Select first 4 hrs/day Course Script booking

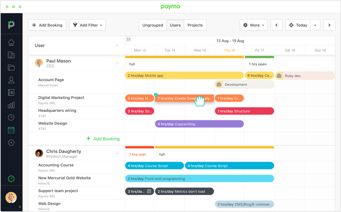click(x=155, y=166)
